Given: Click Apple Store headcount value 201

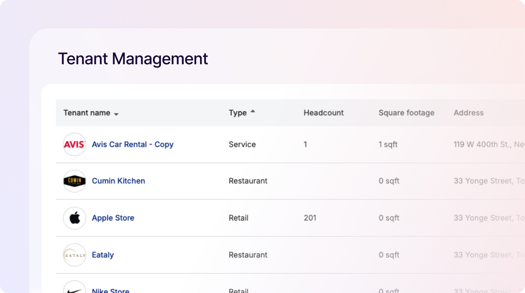Looking at the screenshot, I should [310, 218].
